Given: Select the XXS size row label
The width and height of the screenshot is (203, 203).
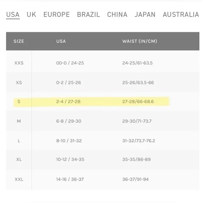Looking at the screenshot, I should (x=19, y=63).
